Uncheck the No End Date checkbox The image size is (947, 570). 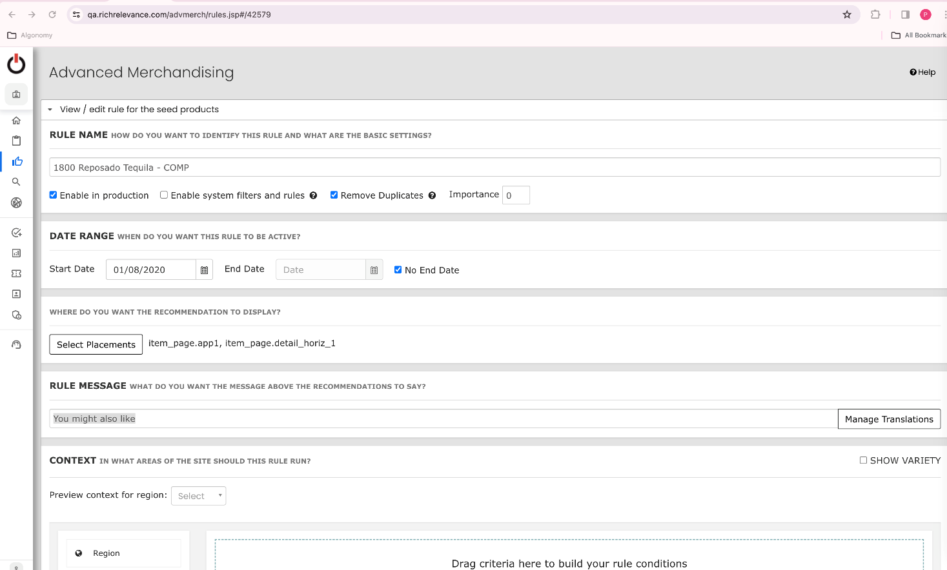point(398,270)
